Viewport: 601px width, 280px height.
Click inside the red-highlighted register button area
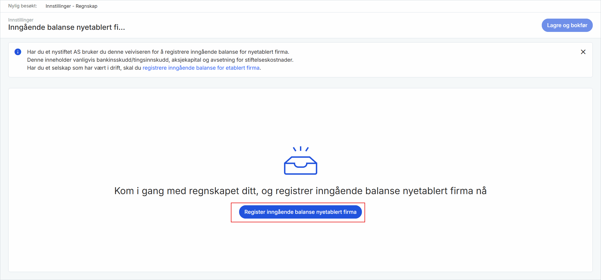[300, 212]
